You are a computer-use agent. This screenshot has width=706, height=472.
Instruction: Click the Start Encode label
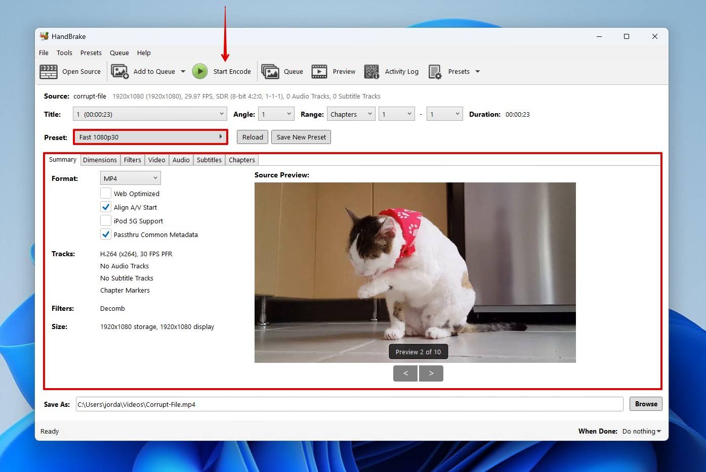coord(232,72)
